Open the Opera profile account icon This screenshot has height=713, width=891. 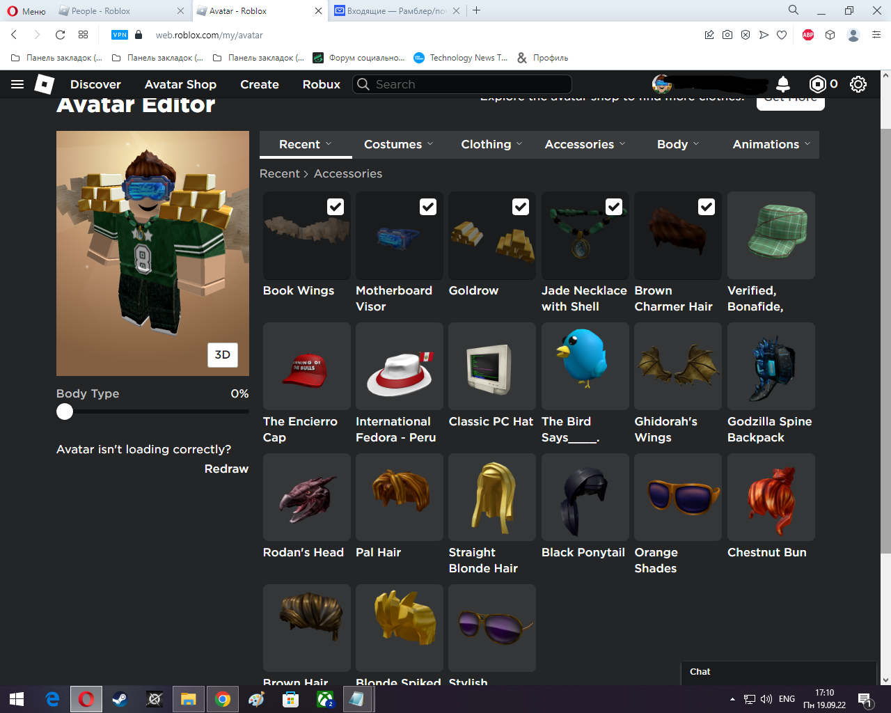tap(853, 35)
